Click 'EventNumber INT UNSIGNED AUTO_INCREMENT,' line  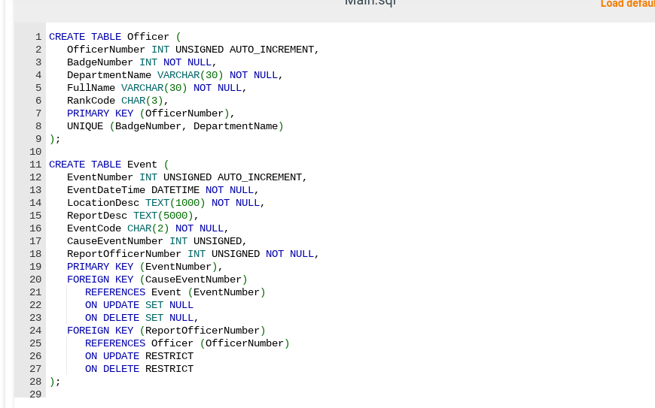pyautogui.click(x=187, y=177)
